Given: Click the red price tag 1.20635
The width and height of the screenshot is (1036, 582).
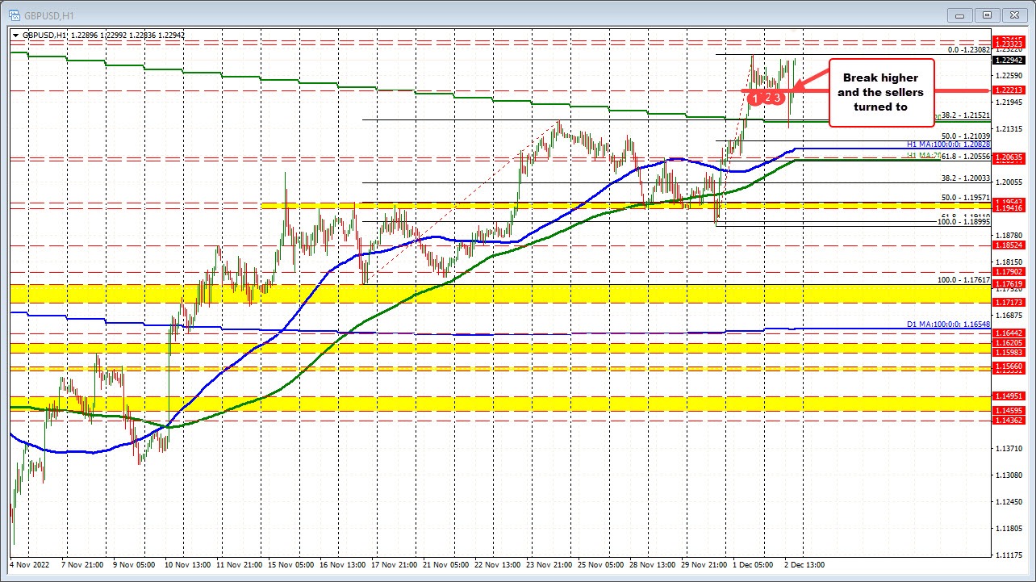Looking at the screenshot, I should click(x=1008, y=157).
